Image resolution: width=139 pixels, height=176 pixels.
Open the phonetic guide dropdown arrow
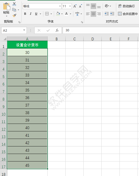point(81,14)
